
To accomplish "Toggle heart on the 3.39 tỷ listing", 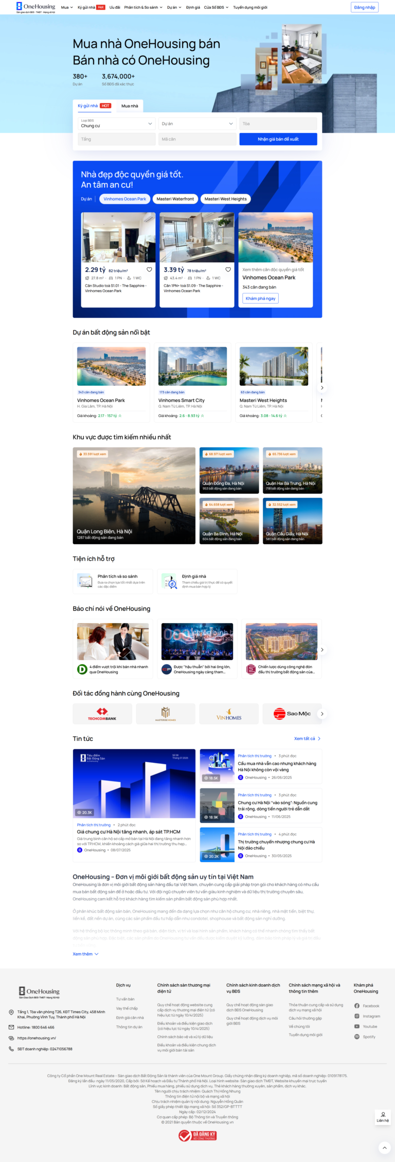I will pyautogui.click(x=228, y=270).
